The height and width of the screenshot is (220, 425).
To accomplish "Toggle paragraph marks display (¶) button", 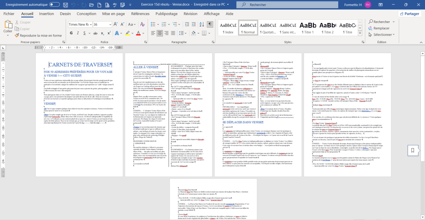I will coord(210,24).
